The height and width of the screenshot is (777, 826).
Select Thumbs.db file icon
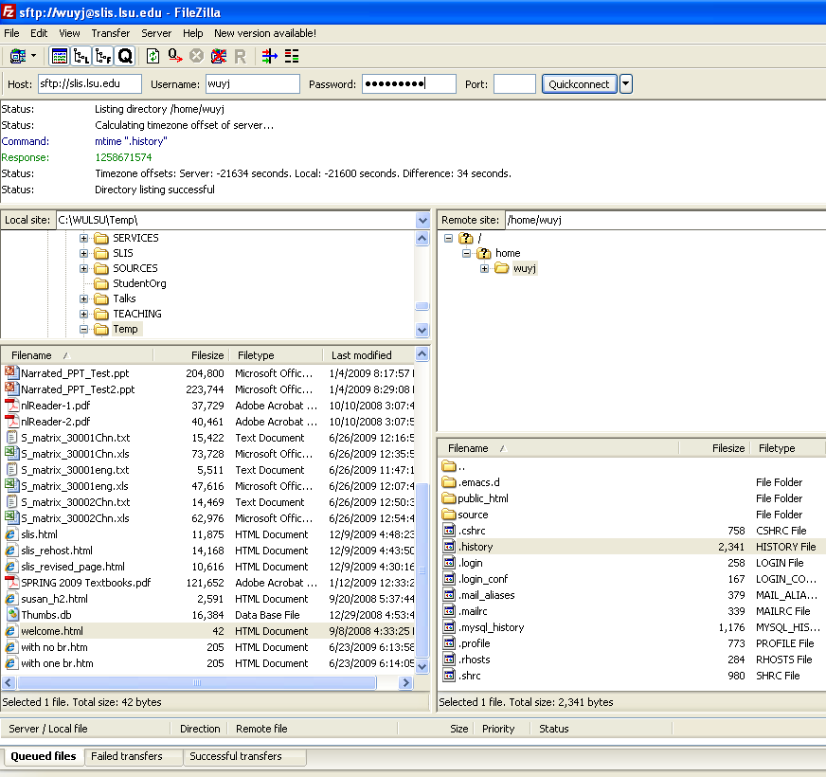[x=11, y=615]
